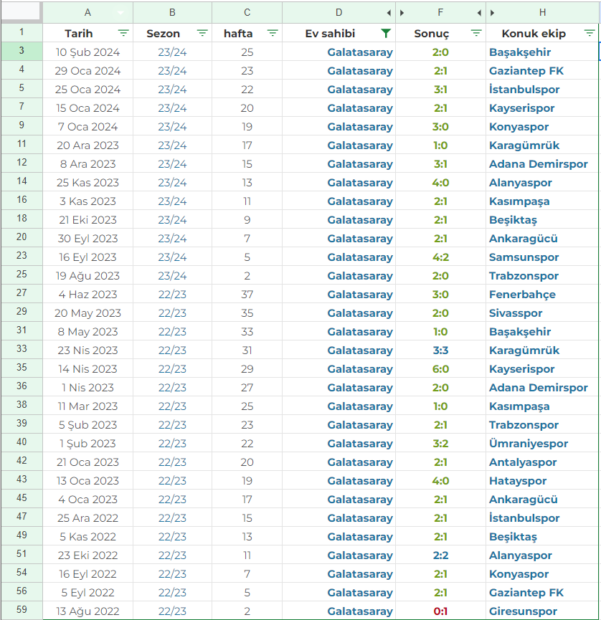Open Beşiktaş link in row 18
This screenshot has height=620, width=601.
click(x=513, y=220)
